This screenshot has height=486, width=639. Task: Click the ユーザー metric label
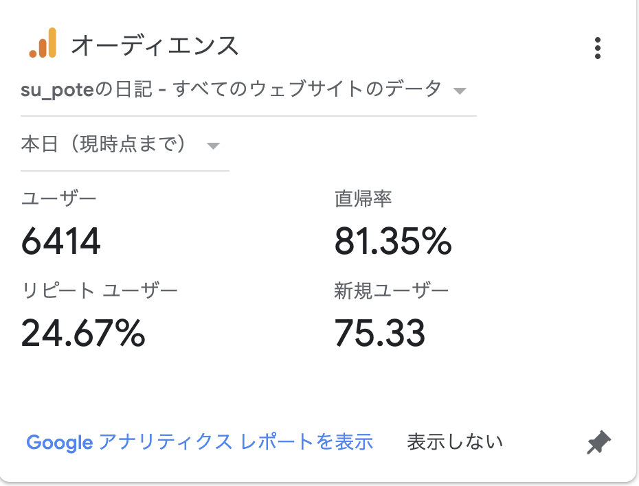tap(58, 199)
